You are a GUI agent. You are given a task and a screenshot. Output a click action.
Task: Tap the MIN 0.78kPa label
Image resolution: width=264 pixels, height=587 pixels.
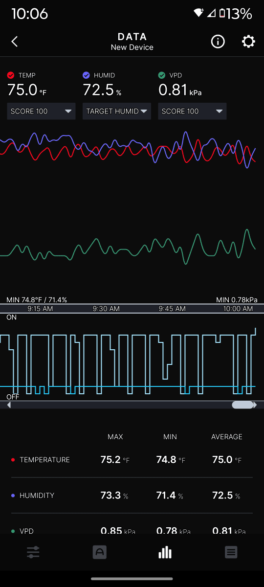(x=237, y=300)
